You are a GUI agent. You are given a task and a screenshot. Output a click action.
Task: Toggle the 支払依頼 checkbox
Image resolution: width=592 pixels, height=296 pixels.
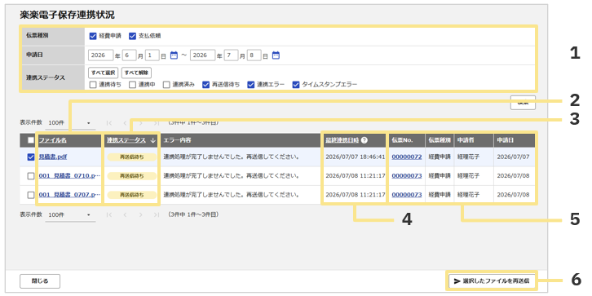pos(132,36)
